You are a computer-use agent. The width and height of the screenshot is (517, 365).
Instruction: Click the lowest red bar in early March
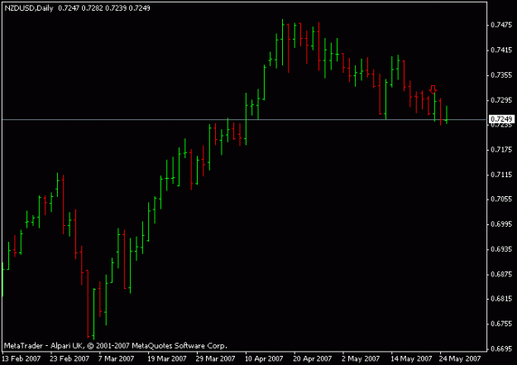[88, 304]
